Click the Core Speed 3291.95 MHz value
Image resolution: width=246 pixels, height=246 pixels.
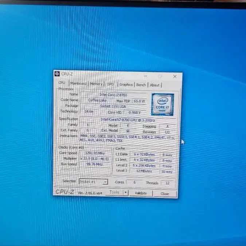point(95,153)
